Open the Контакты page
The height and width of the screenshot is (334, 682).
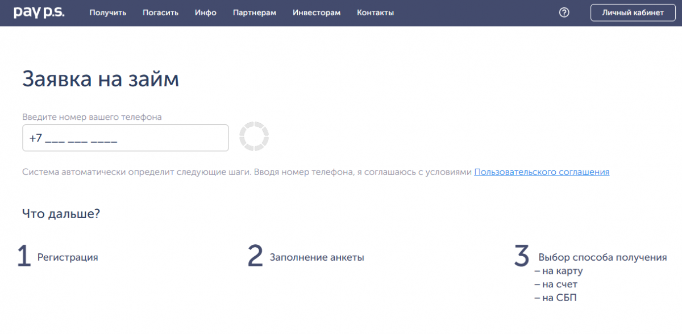tap(375, 12)
